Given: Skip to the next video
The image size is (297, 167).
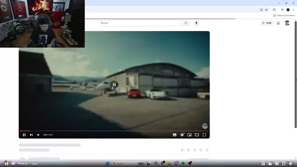Looking at the screenshot, I should tap(31, 135).
